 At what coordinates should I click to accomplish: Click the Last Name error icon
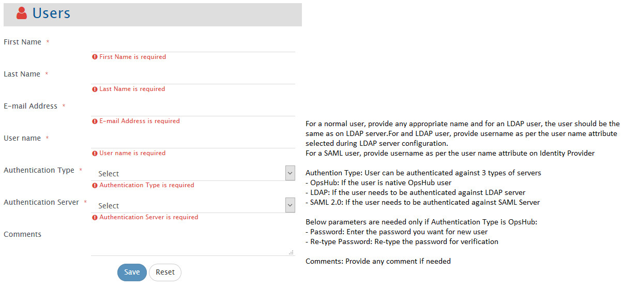point(95,89)
